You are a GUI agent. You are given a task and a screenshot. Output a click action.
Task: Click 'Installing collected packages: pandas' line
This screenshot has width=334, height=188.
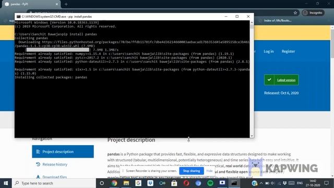(51, 77)
